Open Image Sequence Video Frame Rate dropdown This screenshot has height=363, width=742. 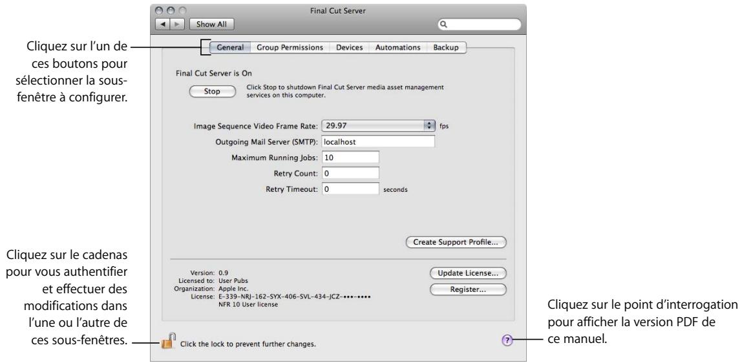tap(378, 126)
